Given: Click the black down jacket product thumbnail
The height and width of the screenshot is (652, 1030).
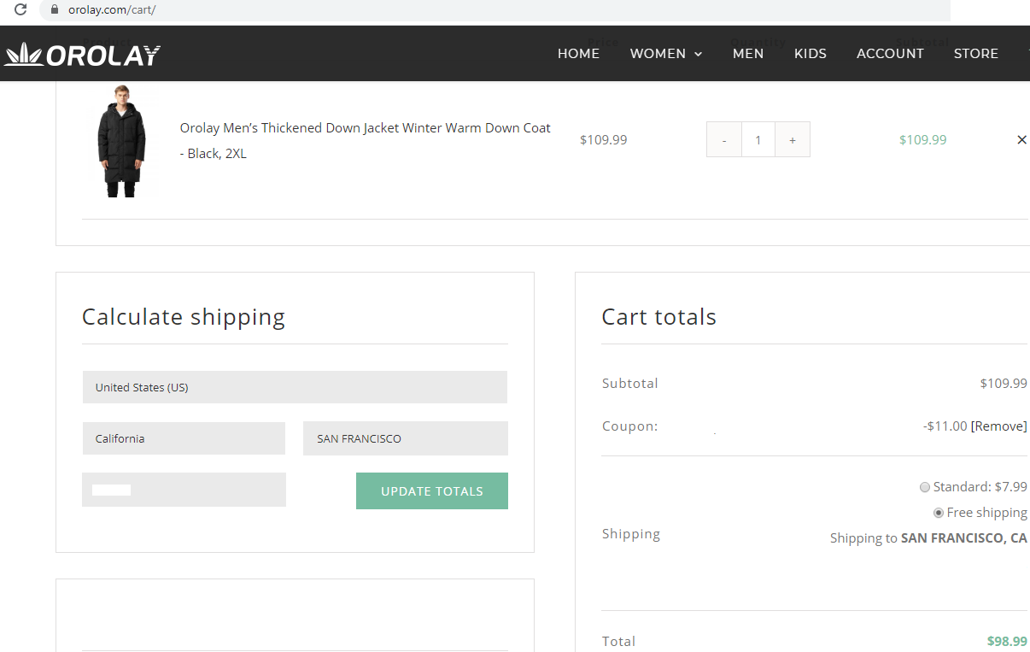Looking at the screenshot, I should click(x=121, y=141).
